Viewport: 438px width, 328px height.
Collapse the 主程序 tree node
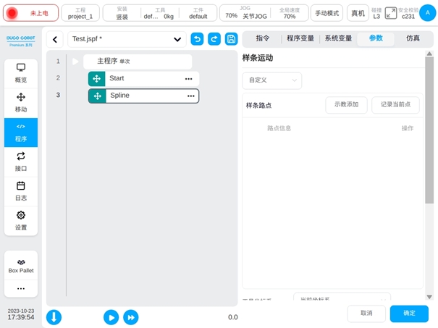75,62
